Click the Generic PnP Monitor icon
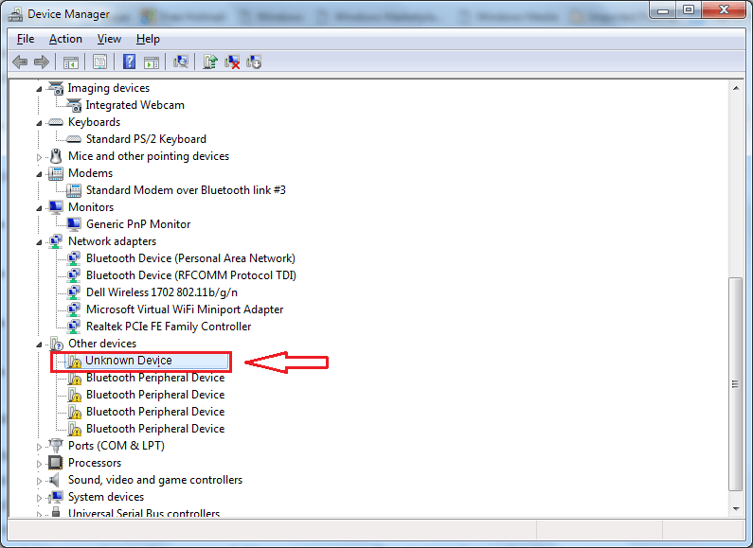The image size is (753, 548). (x=74, y=224)
